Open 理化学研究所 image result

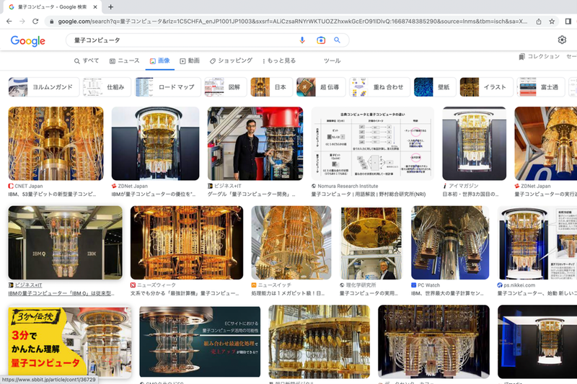coord(371,243)
